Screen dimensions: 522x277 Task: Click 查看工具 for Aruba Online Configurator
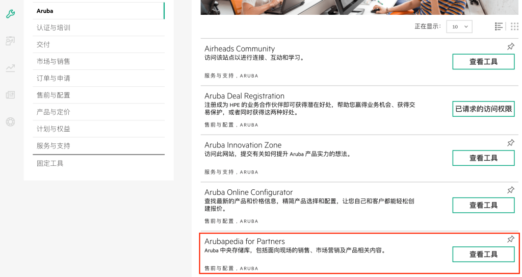(483, 206)
